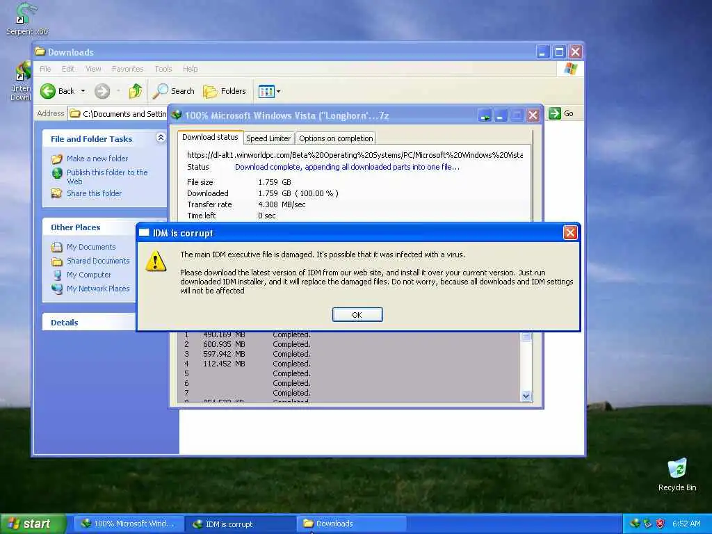This screenshot has height=534, width=712.
Task: Open My Documents from Other Places
Action: tap(91, 247)
